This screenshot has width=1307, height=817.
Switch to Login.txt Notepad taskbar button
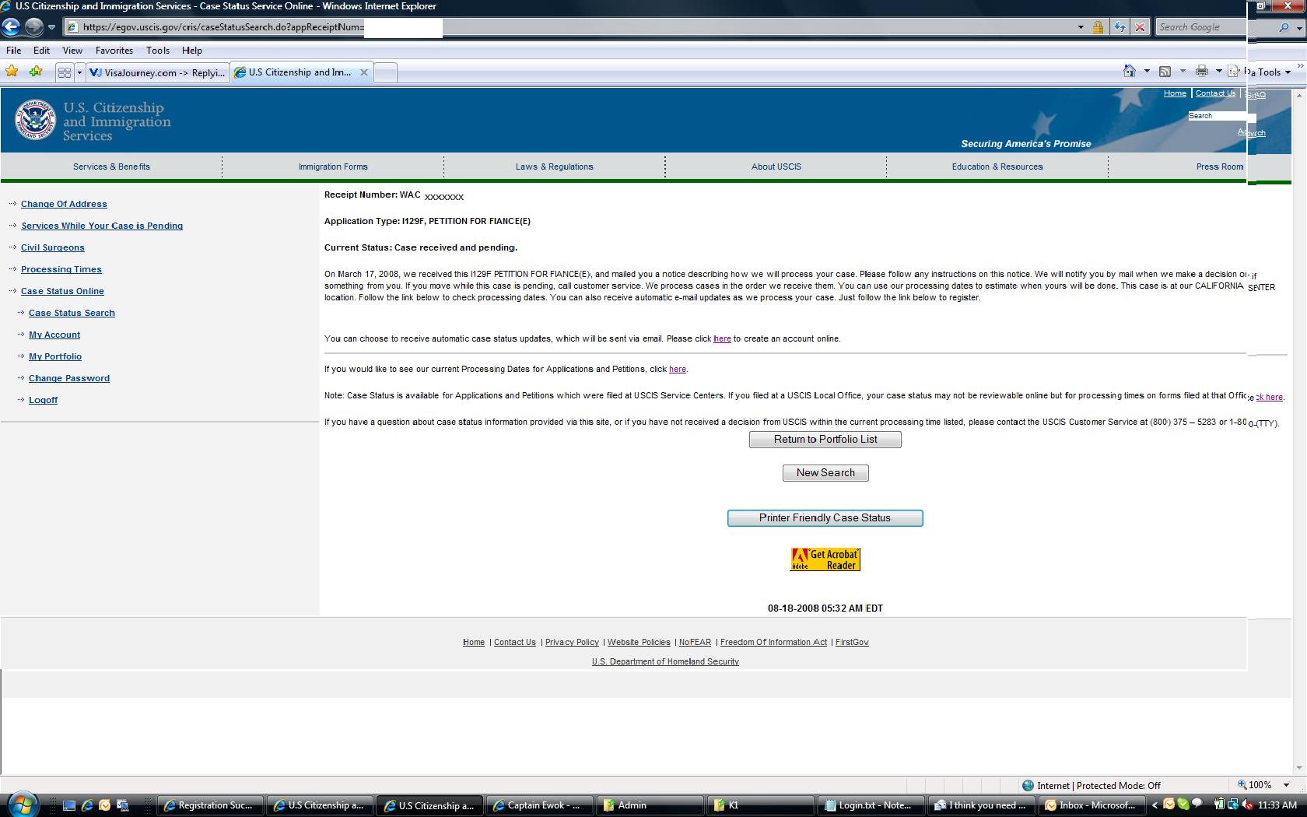click(870, 805)
